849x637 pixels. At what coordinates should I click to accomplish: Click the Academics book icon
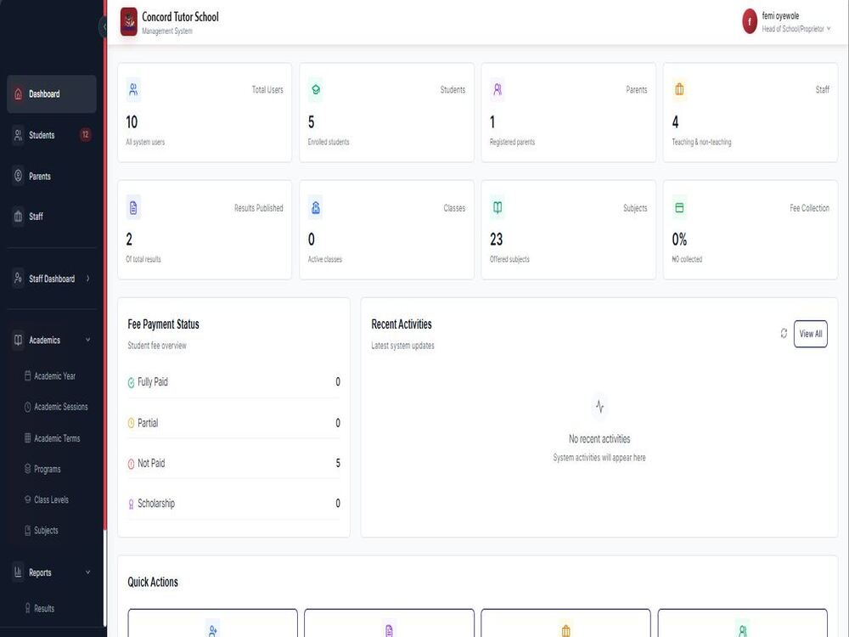pos(18,341)
